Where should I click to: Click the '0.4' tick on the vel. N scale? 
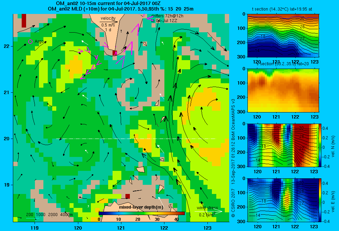325,128
